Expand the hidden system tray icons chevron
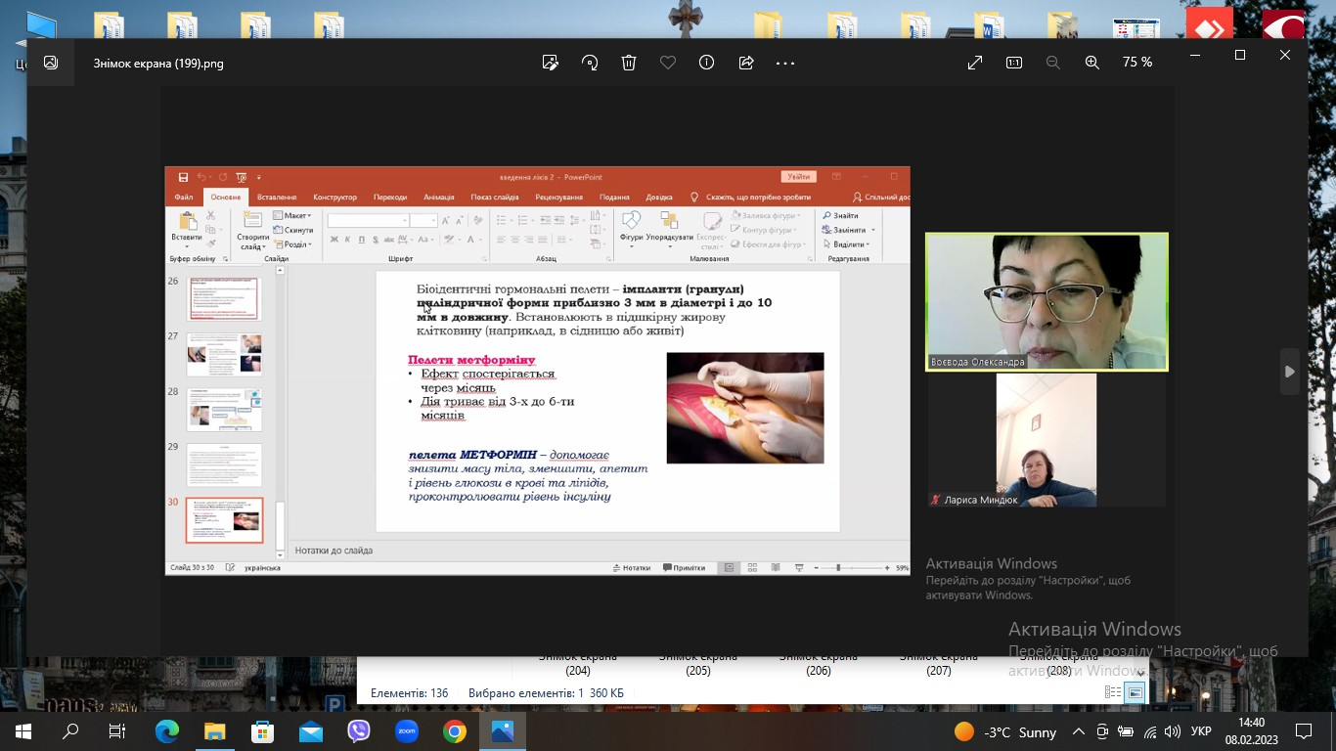The image size is (1336, 751). coord(1079,731)
